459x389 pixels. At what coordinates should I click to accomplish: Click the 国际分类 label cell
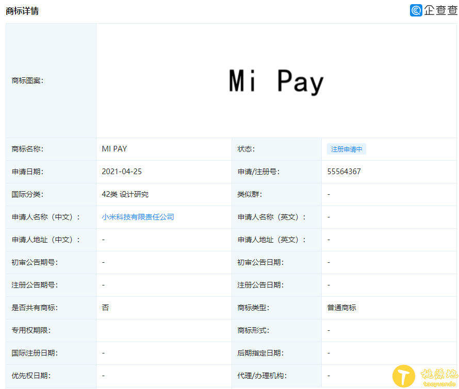(x=27, y=194)
